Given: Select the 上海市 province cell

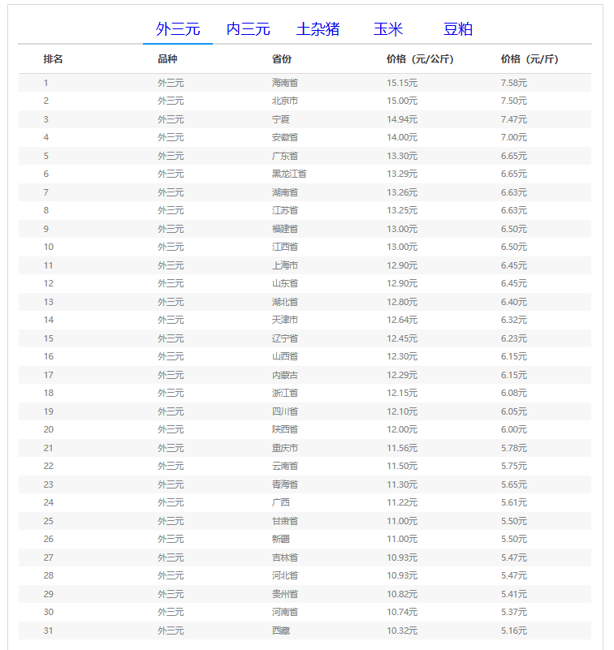Looking at the screenshot, I should 285,265.
